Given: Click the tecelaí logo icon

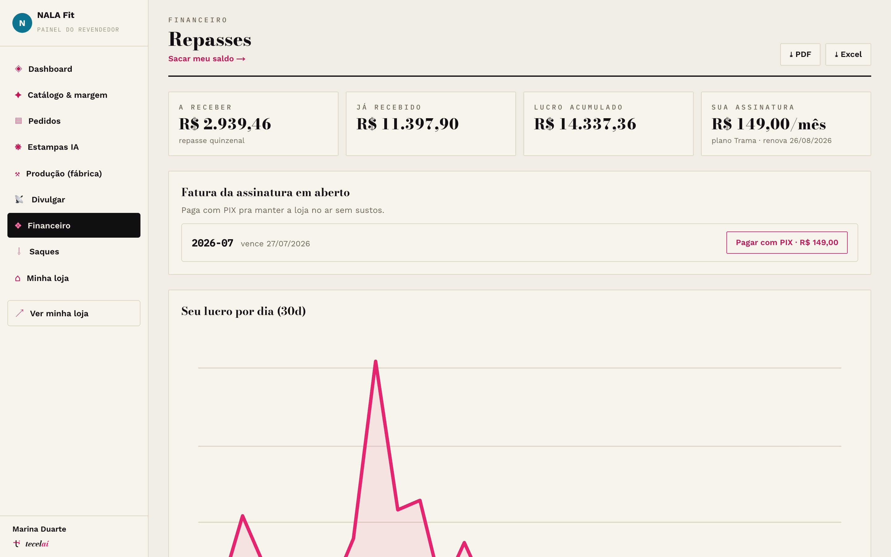Looking at the screenshot, I should [x=17, y=543].
